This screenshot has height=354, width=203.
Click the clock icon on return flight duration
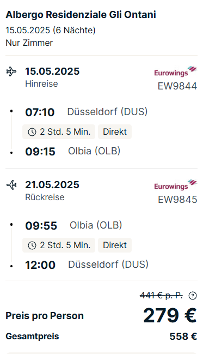point(32,245)
